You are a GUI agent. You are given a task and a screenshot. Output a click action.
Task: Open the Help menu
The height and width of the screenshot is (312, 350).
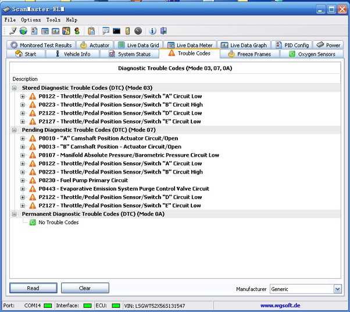click(72, 20)
